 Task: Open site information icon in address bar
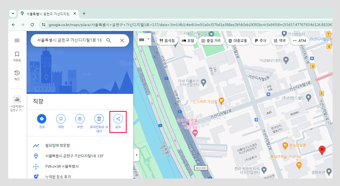(x=43, y=25)
